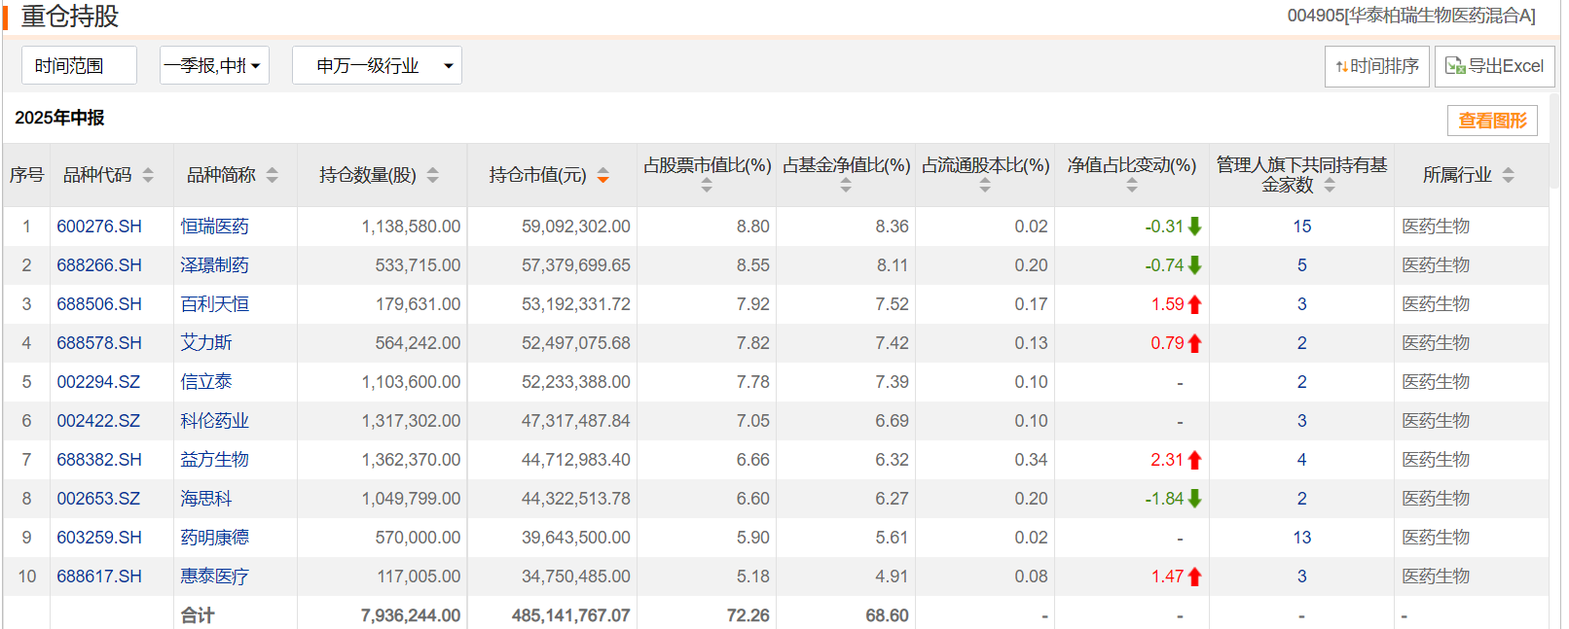Screen dimensions: 1569x629
Task: Open stock code 002294.SZ link
Action: (98, 382)
